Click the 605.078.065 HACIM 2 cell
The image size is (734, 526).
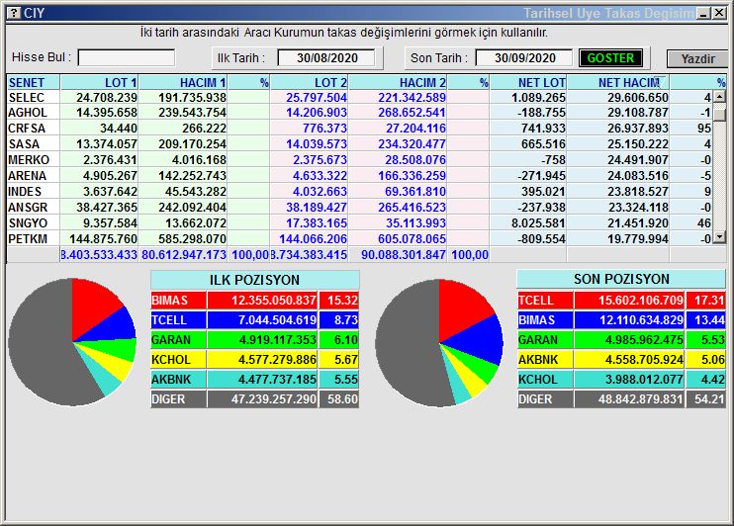[398, 238]
